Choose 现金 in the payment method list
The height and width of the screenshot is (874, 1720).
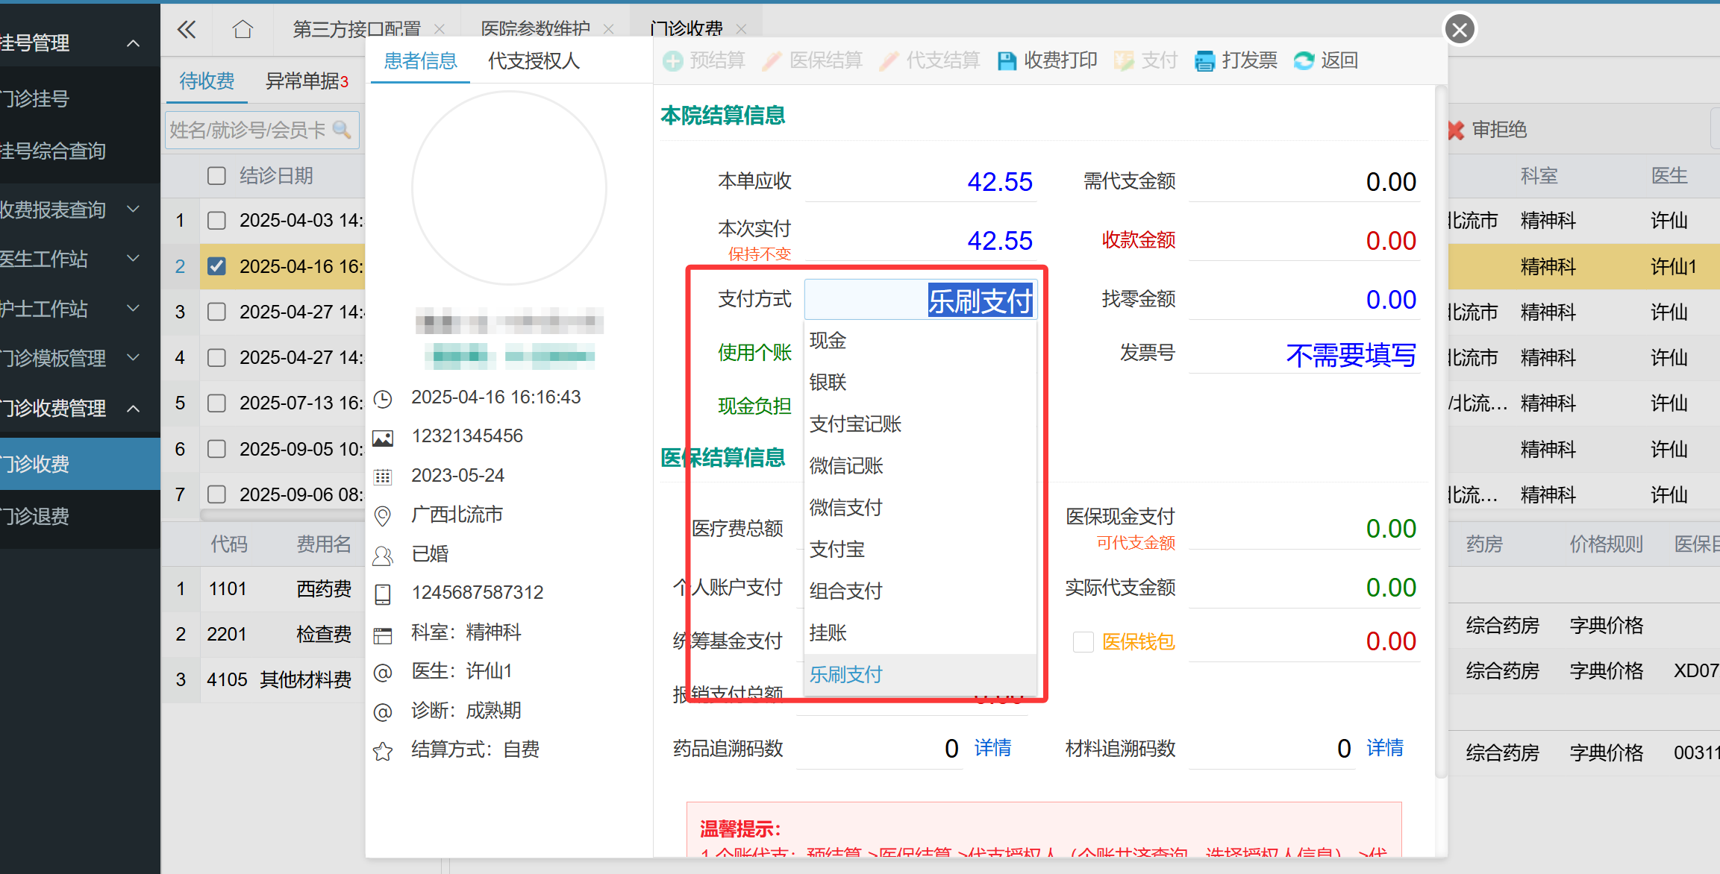coord(828,341)
